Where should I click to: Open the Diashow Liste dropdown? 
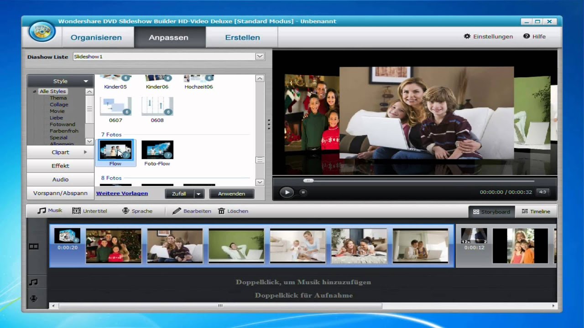(260, 56)
